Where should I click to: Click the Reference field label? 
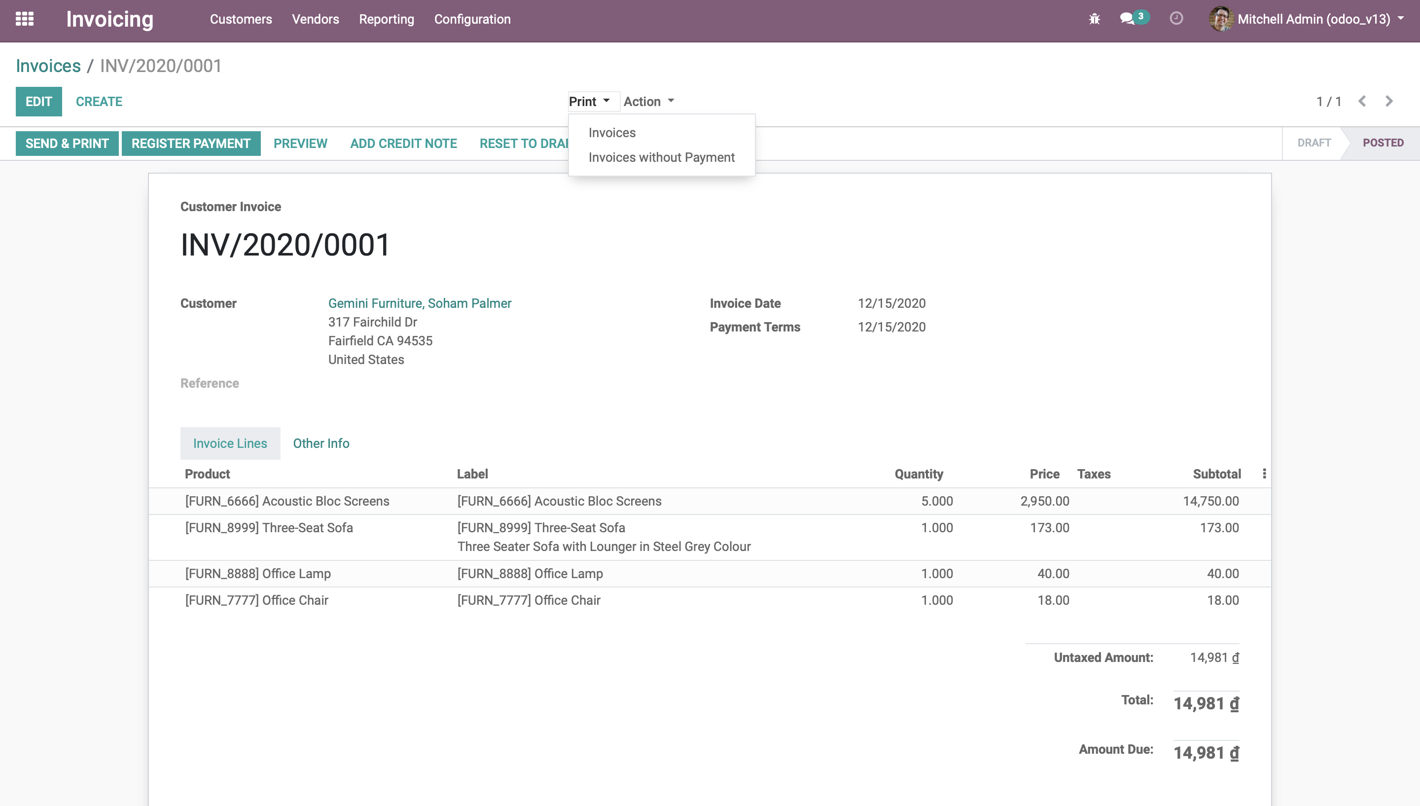click(210, 383)
